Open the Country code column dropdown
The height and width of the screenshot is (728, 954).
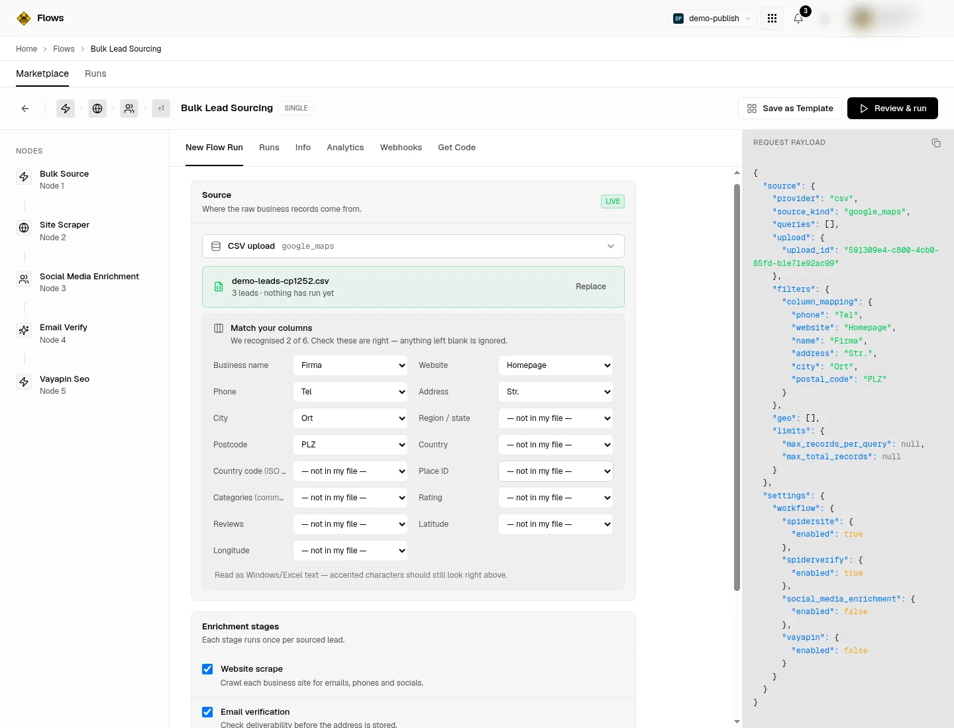[x=350, y=471]
